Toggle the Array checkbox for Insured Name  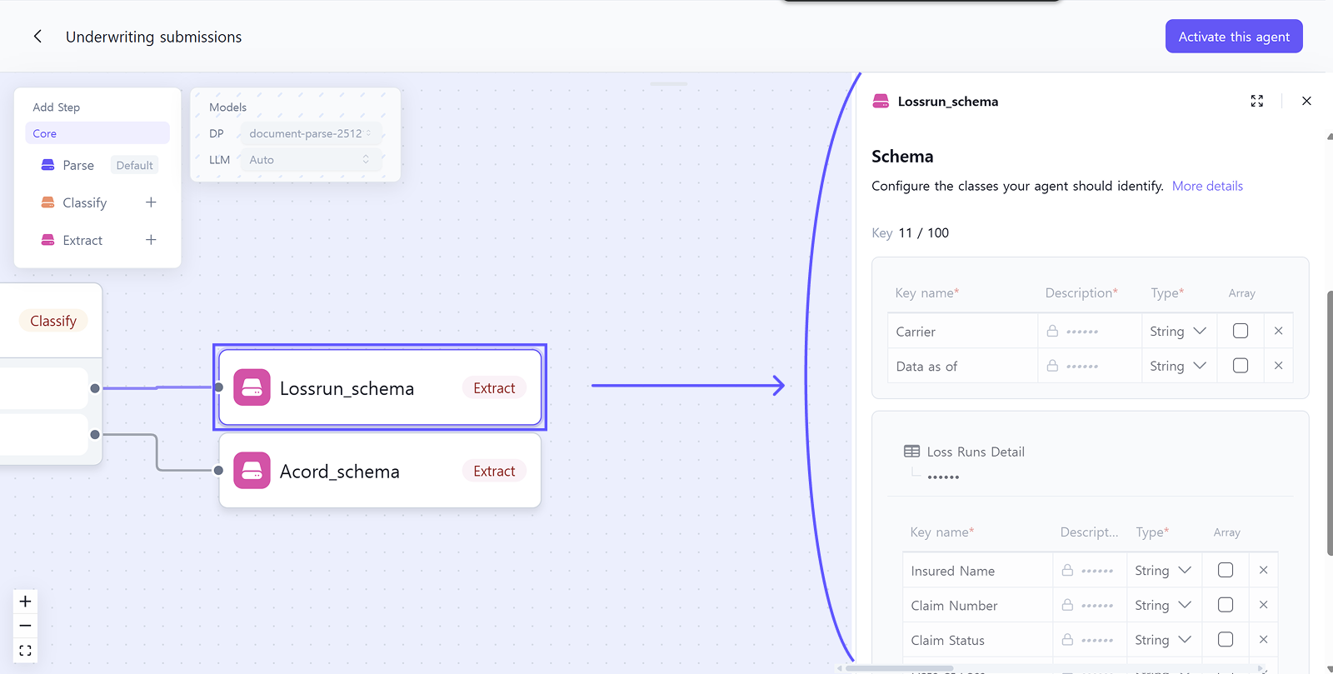pyautogui.click(x=1226, y=570)
